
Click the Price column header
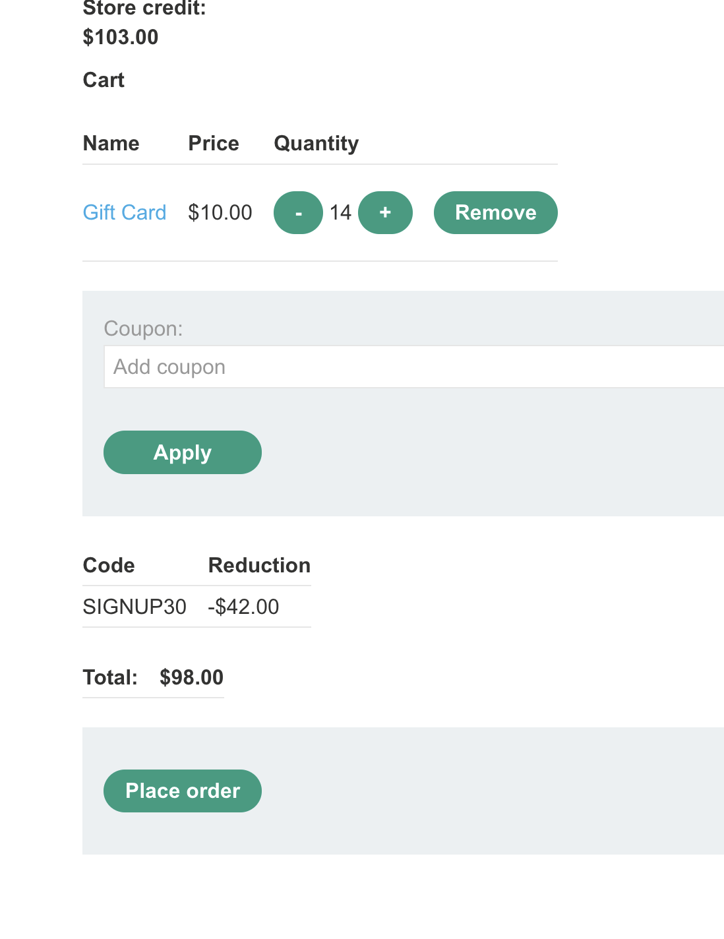coord(214,143)
